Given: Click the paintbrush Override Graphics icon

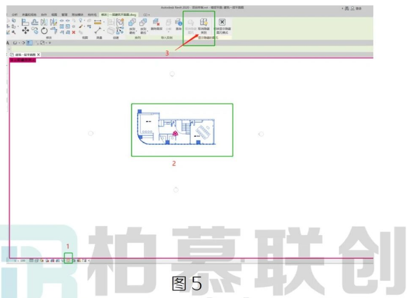Looking at the screenshot, I should [x=81, y=26].
